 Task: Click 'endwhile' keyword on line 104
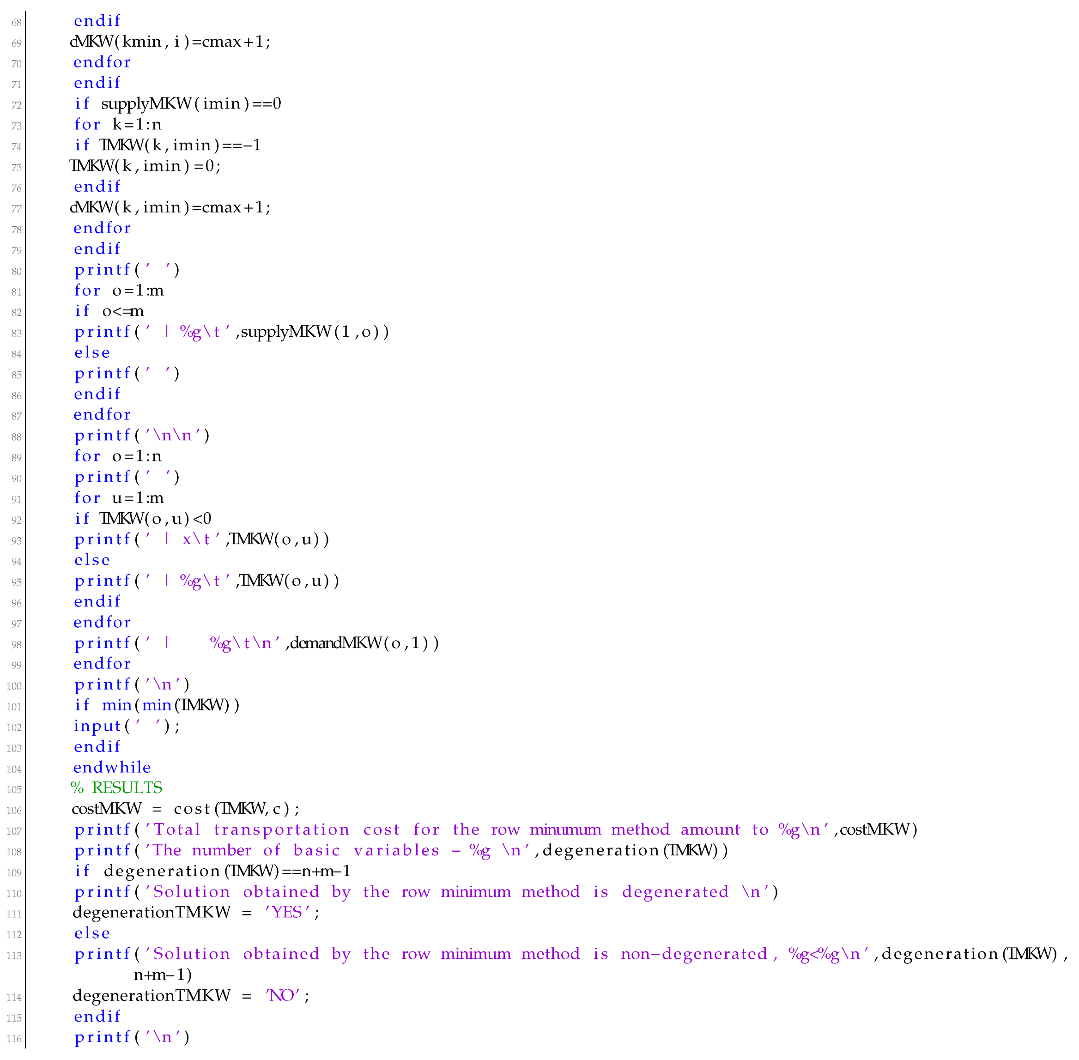(x=112, y=767)
